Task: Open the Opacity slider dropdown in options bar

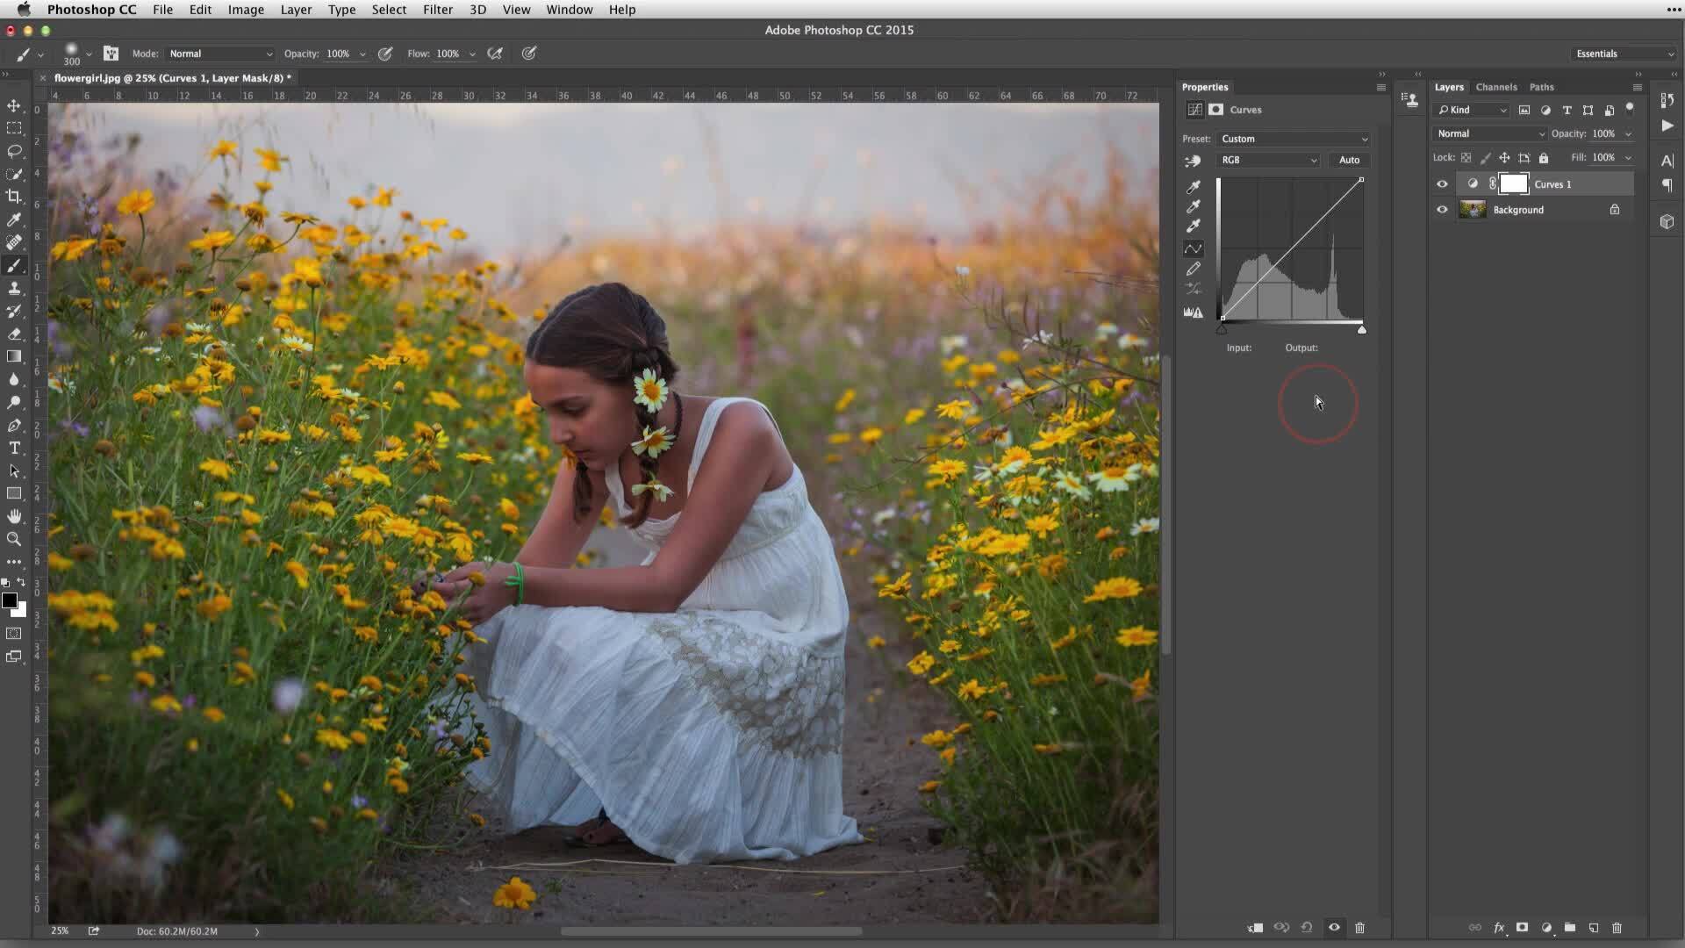Action: point(362,54)
